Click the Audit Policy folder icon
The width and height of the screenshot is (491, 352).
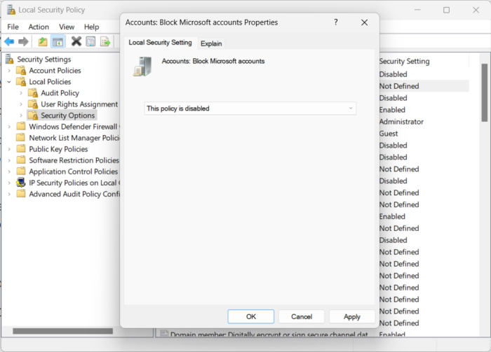33,93
